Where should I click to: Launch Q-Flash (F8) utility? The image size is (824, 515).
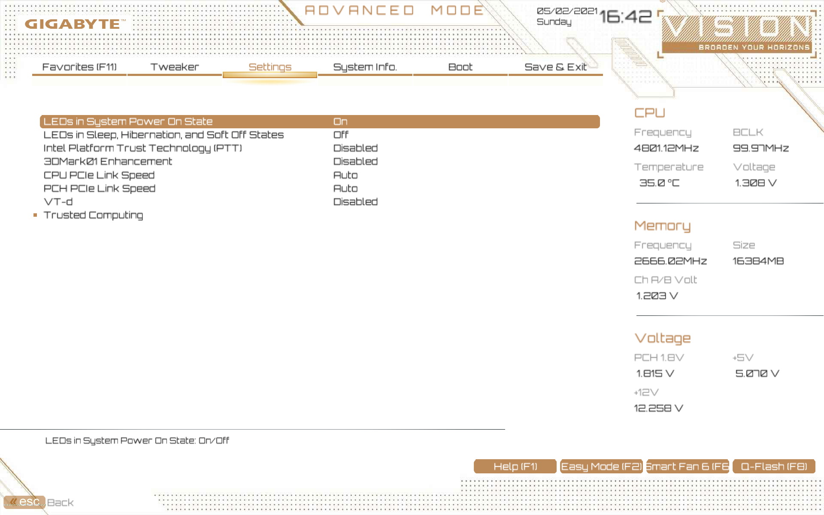pos(774,467)
